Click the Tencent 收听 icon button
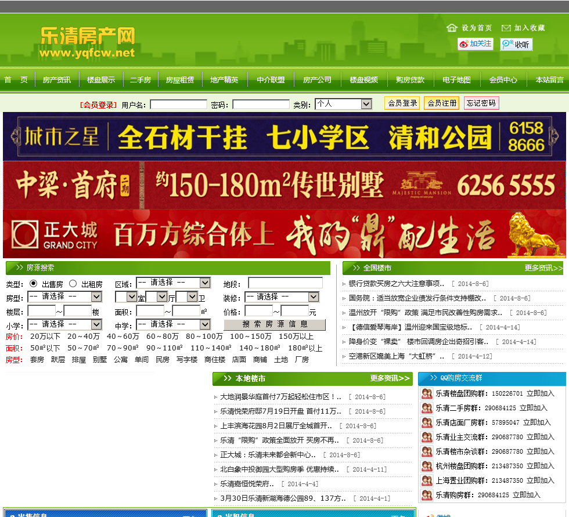 coord(516,45)
